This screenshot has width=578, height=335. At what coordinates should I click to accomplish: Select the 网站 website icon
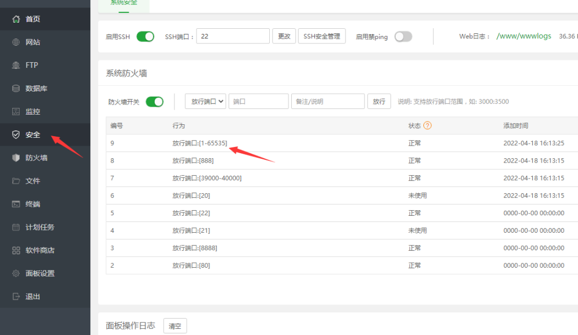[16, 41]
